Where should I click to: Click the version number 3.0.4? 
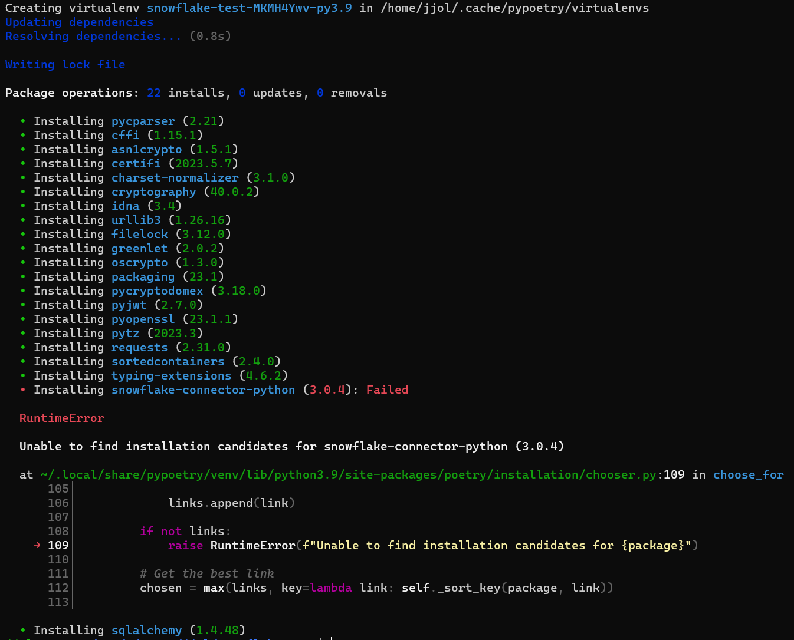pyautogui.click(x=326, y=390)
